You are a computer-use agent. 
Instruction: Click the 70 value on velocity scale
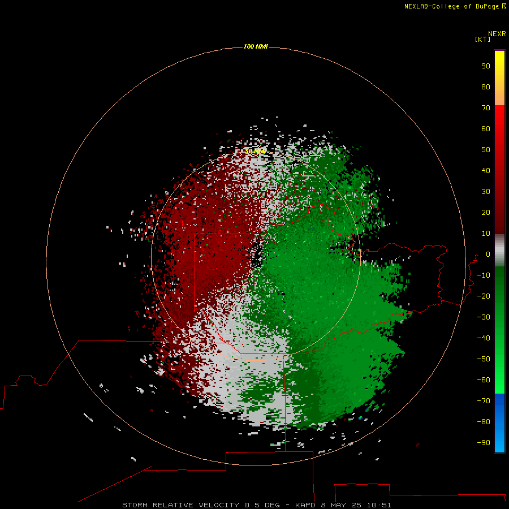[x=486, y=108]
